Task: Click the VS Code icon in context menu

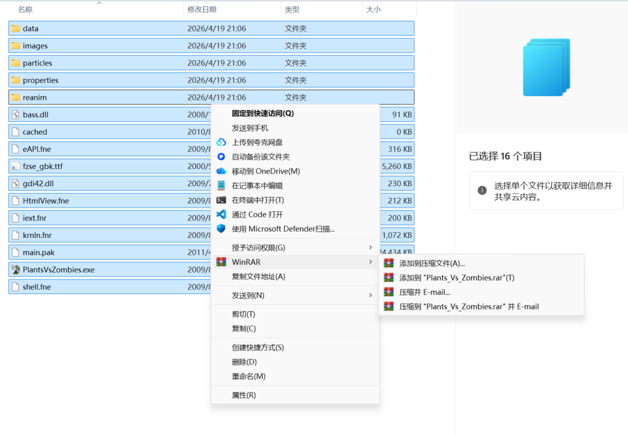Action: coord(221,214)
